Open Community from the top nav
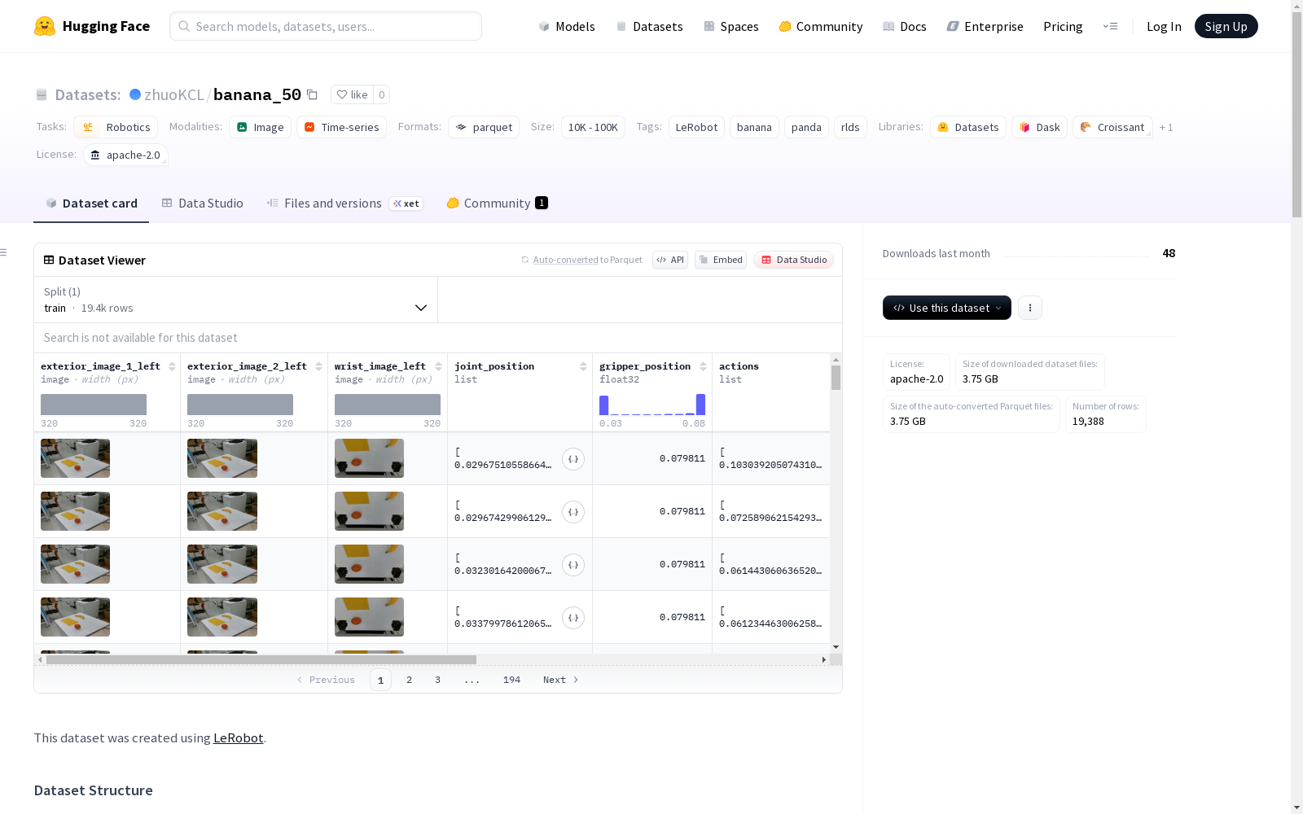The image size is (1303, 814). 821,26
